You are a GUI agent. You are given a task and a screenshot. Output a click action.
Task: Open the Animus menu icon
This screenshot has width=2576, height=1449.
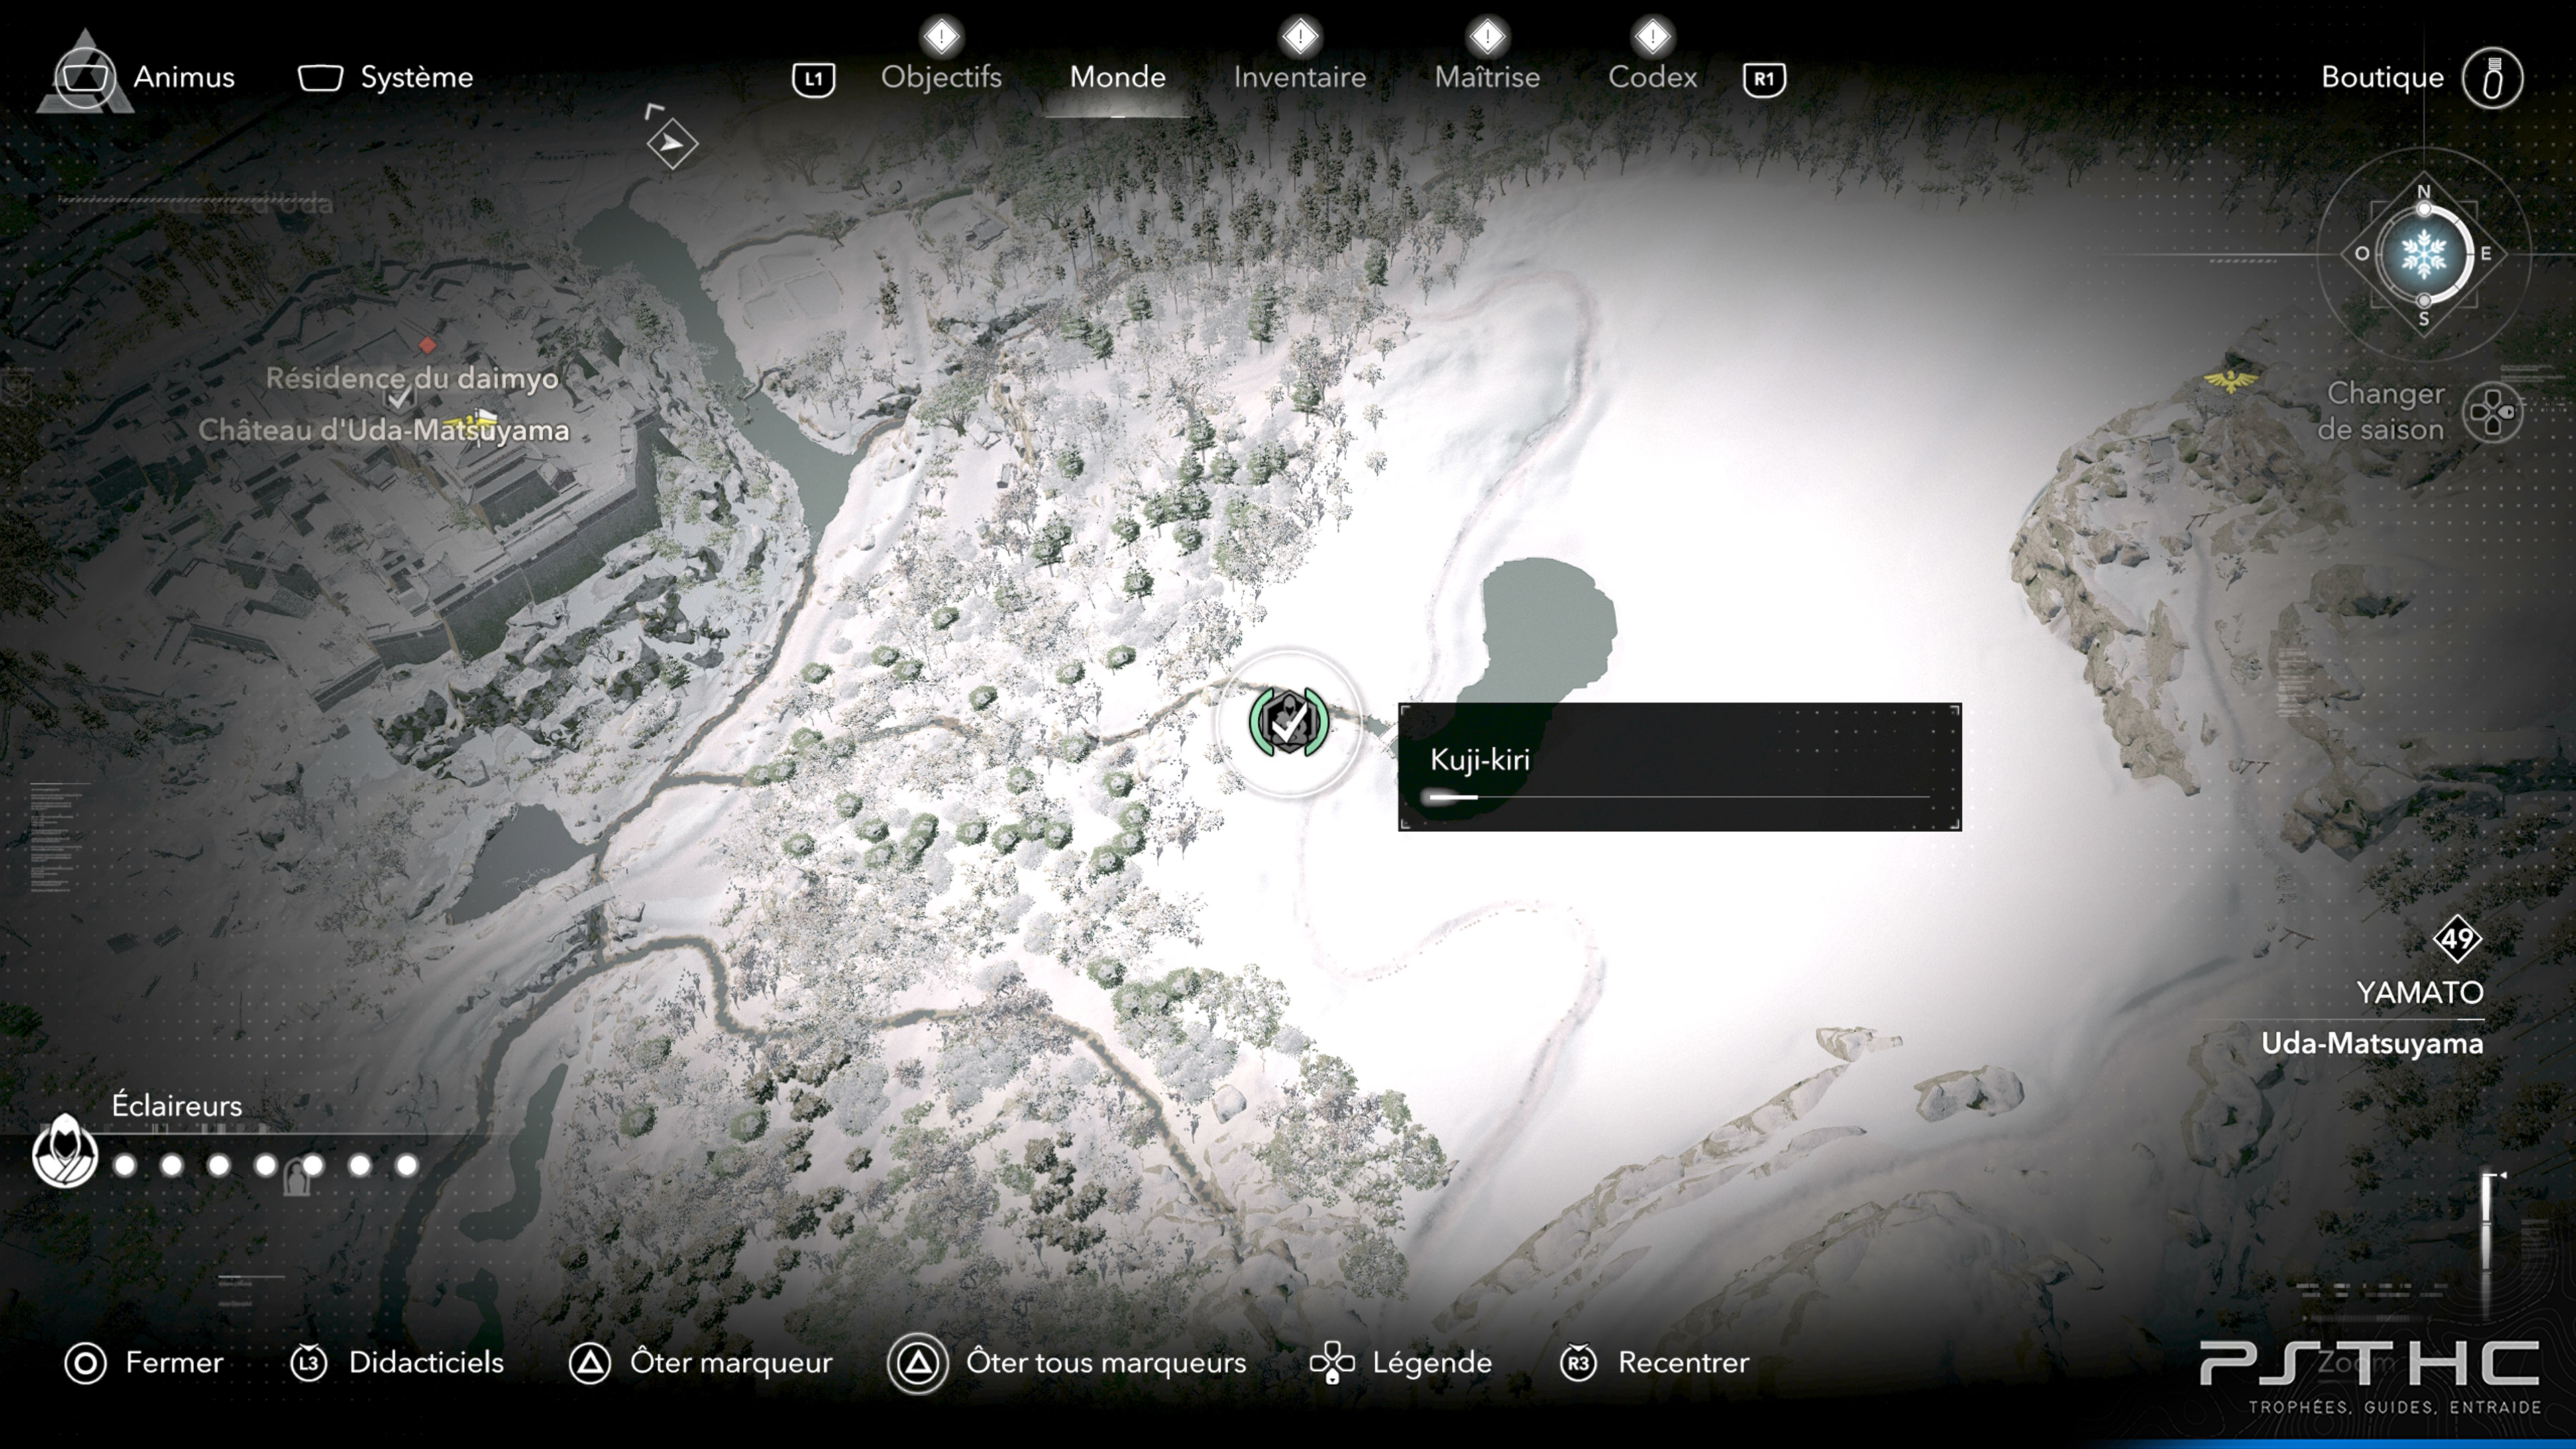86,77
